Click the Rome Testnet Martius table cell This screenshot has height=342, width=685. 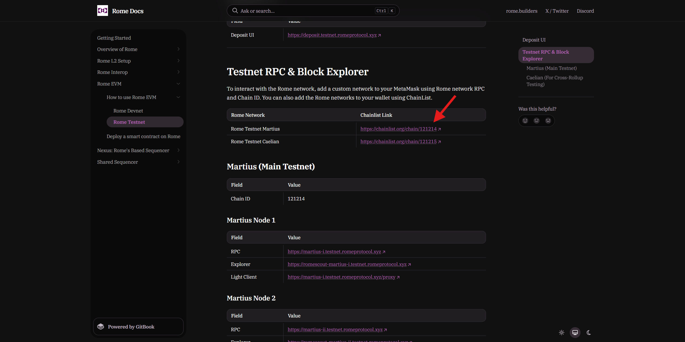tap(255, 129)
